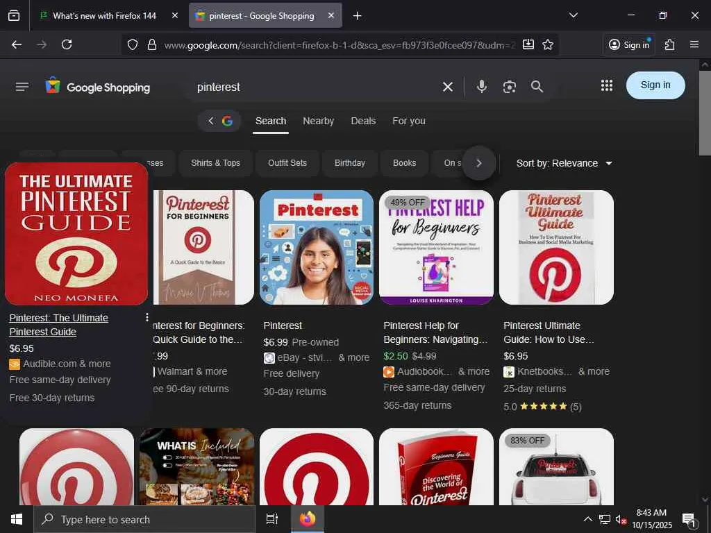Open Discovering the World of Pinterest book
The width and height of the screenshot is (711, 533).
point(436,467)
